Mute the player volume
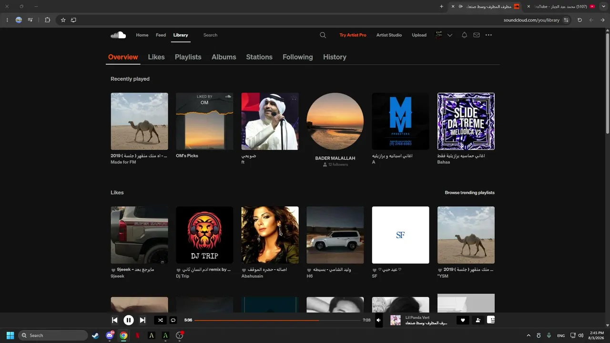The image size is (610, 343). (x=379, y=320)
